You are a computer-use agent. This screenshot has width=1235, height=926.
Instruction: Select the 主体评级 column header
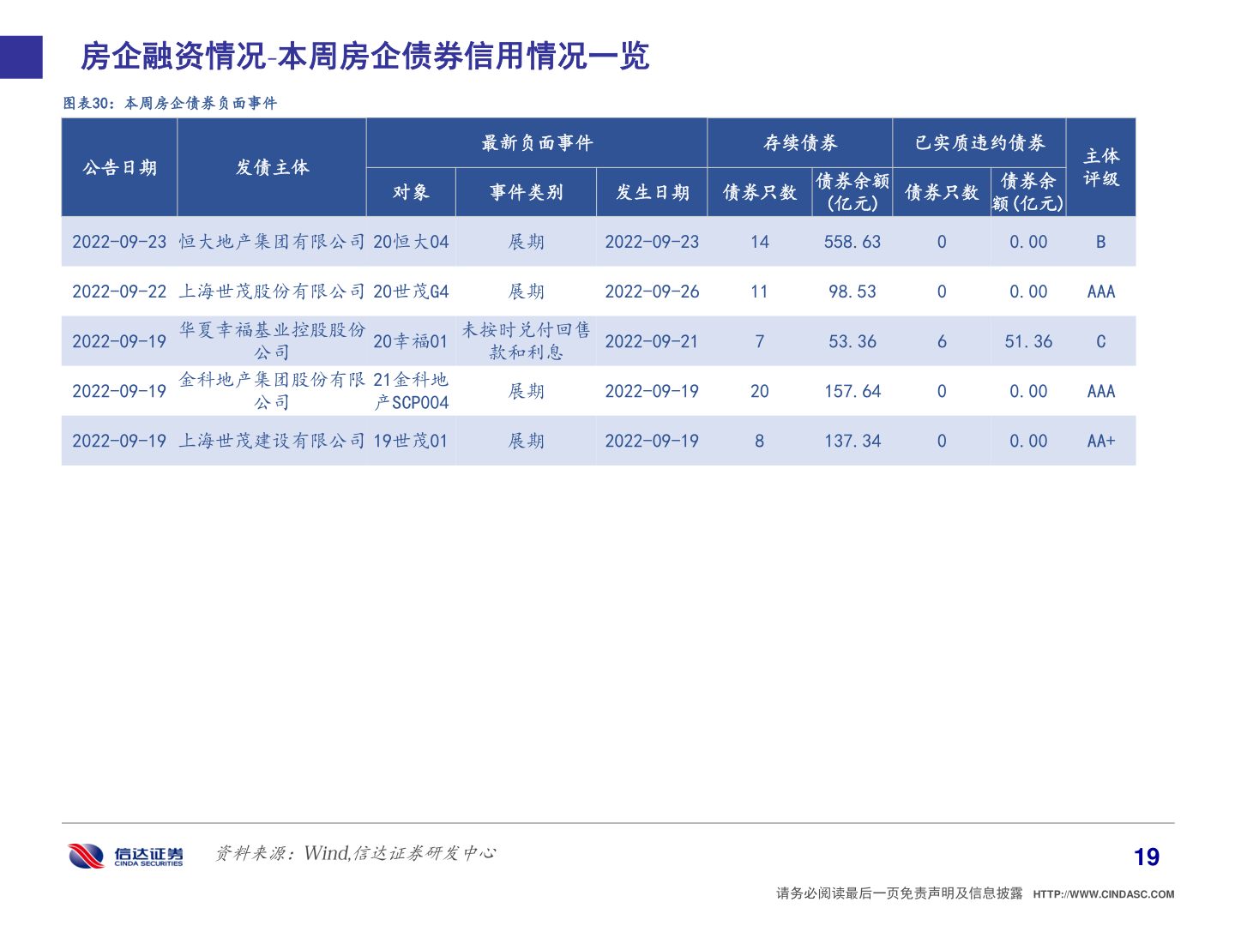click(1100, 168)
